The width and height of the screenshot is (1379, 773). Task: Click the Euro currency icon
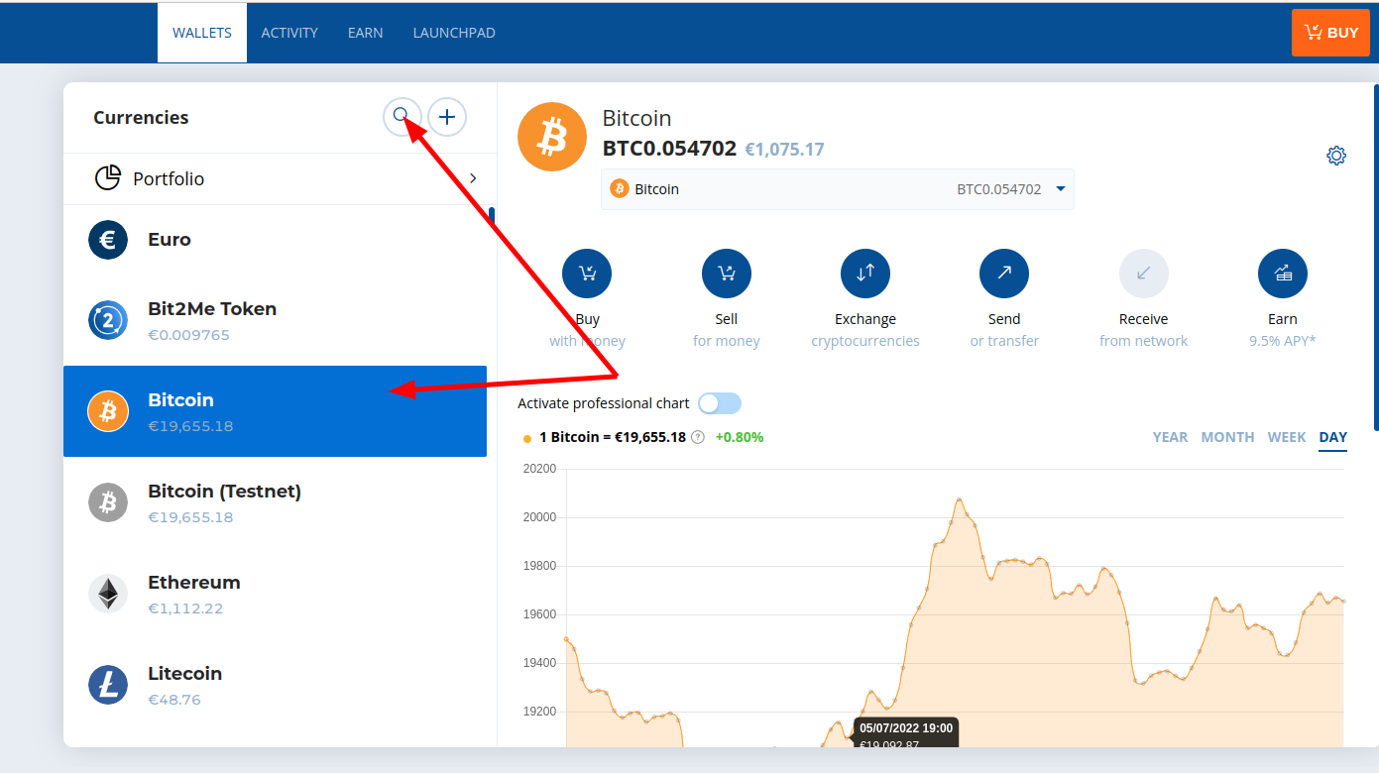(108, 240)
